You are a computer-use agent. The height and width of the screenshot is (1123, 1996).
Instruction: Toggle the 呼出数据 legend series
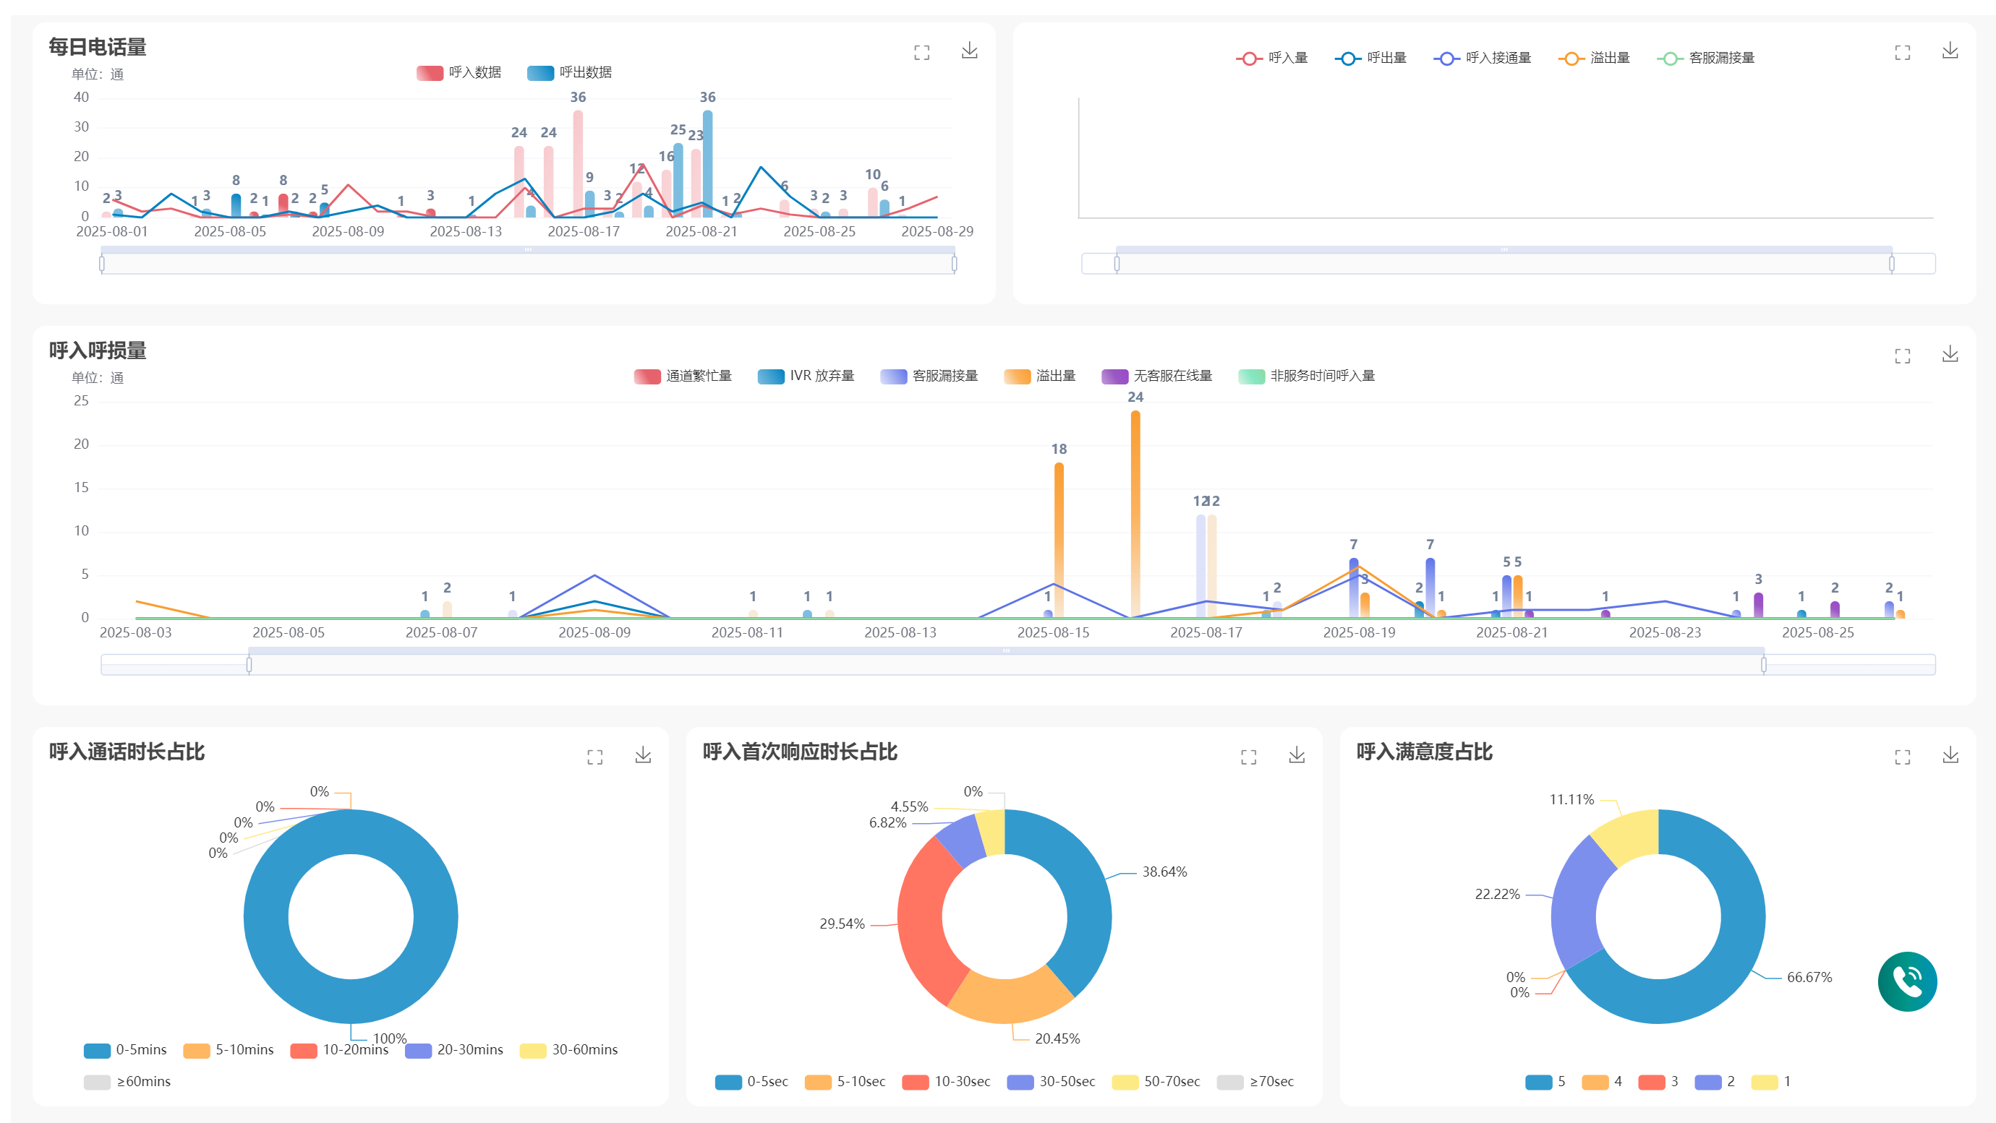[570, 72]
